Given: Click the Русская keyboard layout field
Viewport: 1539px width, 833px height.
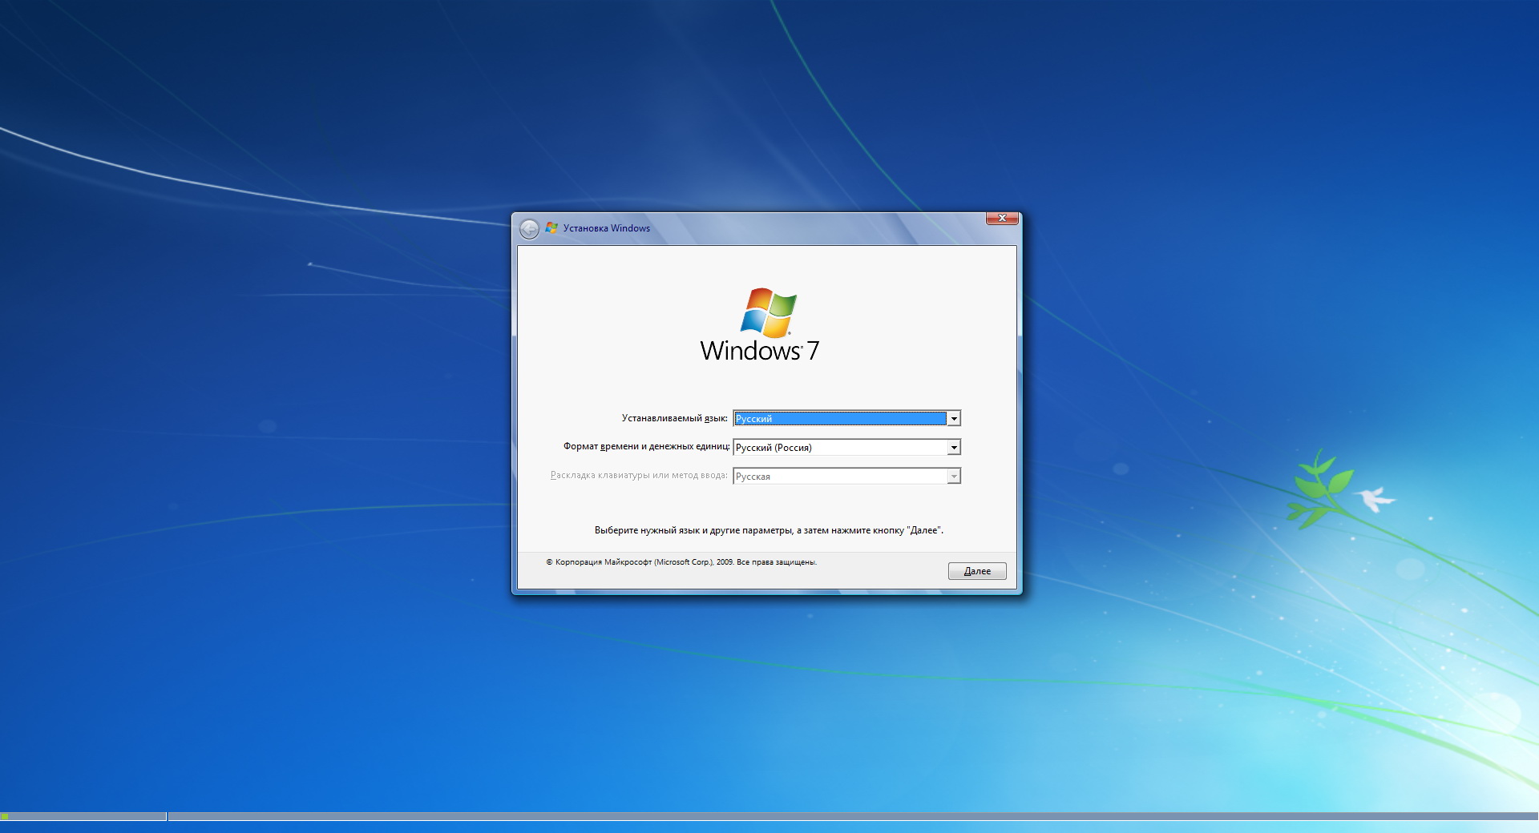Looking at the screenshot, I should click(x=839, y=477).
